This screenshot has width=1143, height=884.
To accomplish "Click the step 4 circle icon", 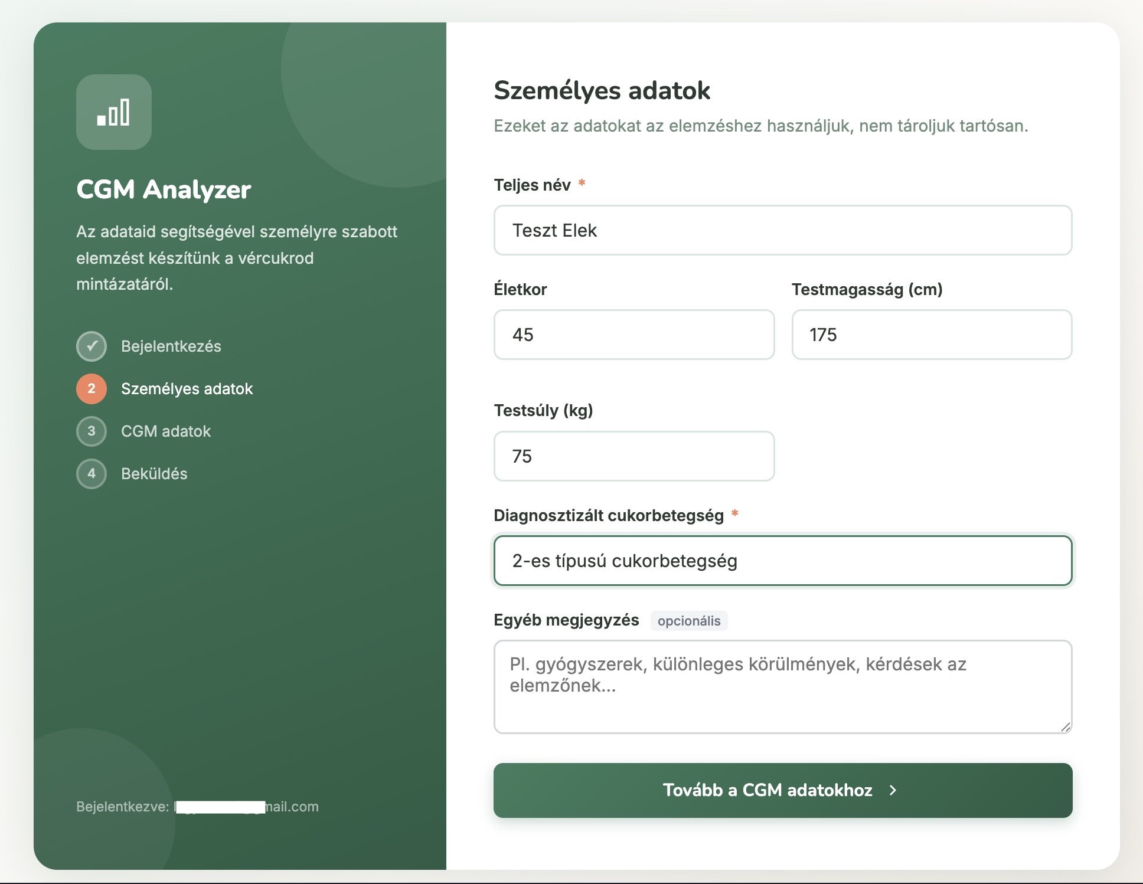I will tap(92, 474).
